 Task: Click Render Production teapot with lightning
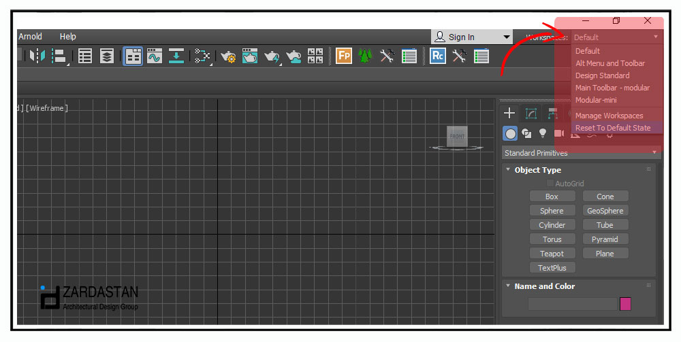(x=272, y=57)
